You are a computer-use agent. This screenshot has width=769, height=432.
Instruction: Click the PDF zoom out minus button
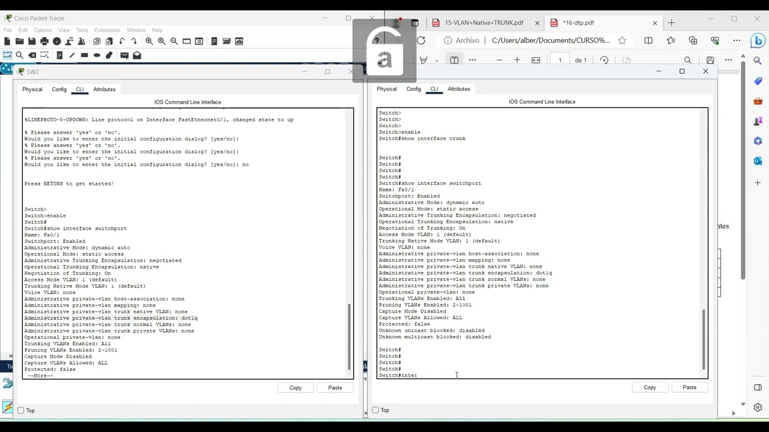click(x=499, y=60)
